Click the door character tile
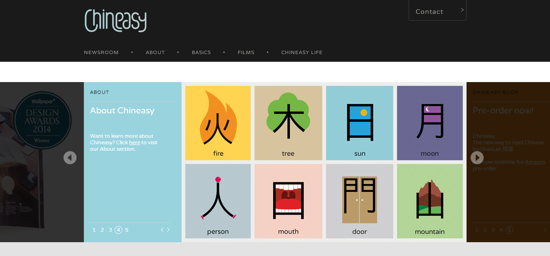This screenshot has height=256, width=550. [359, 201]
